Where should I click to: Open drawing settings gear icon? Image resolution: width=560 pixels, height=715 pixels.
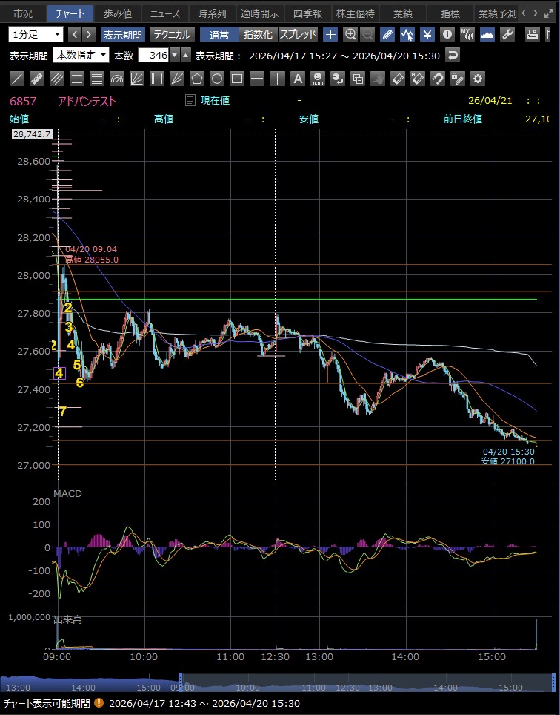point(478,79)
